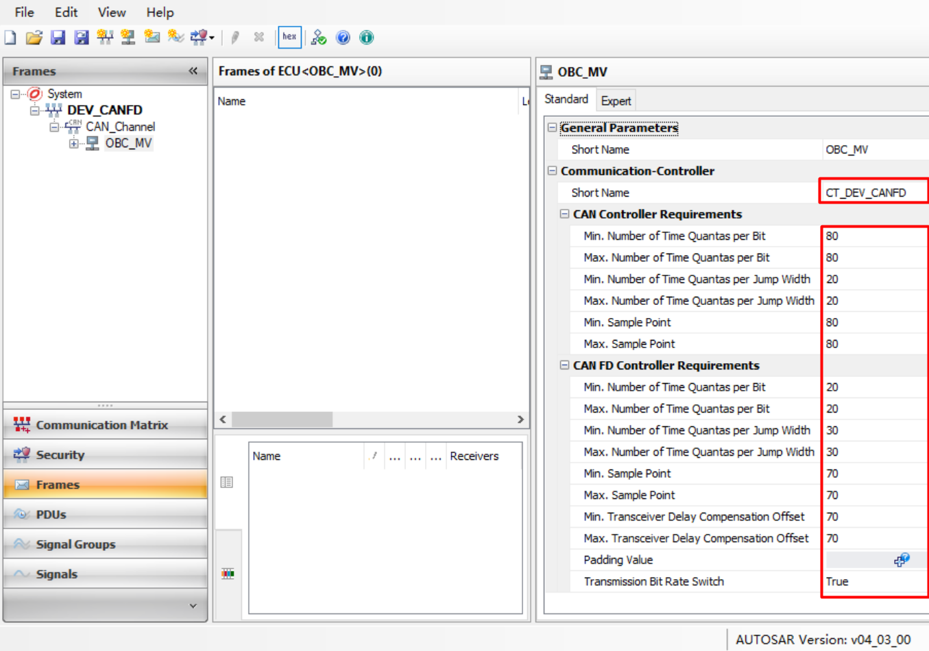The width and height of the screenshot is (929, 651).
Task: Expand the OBC_MV node in the tree
Action: 73,143
